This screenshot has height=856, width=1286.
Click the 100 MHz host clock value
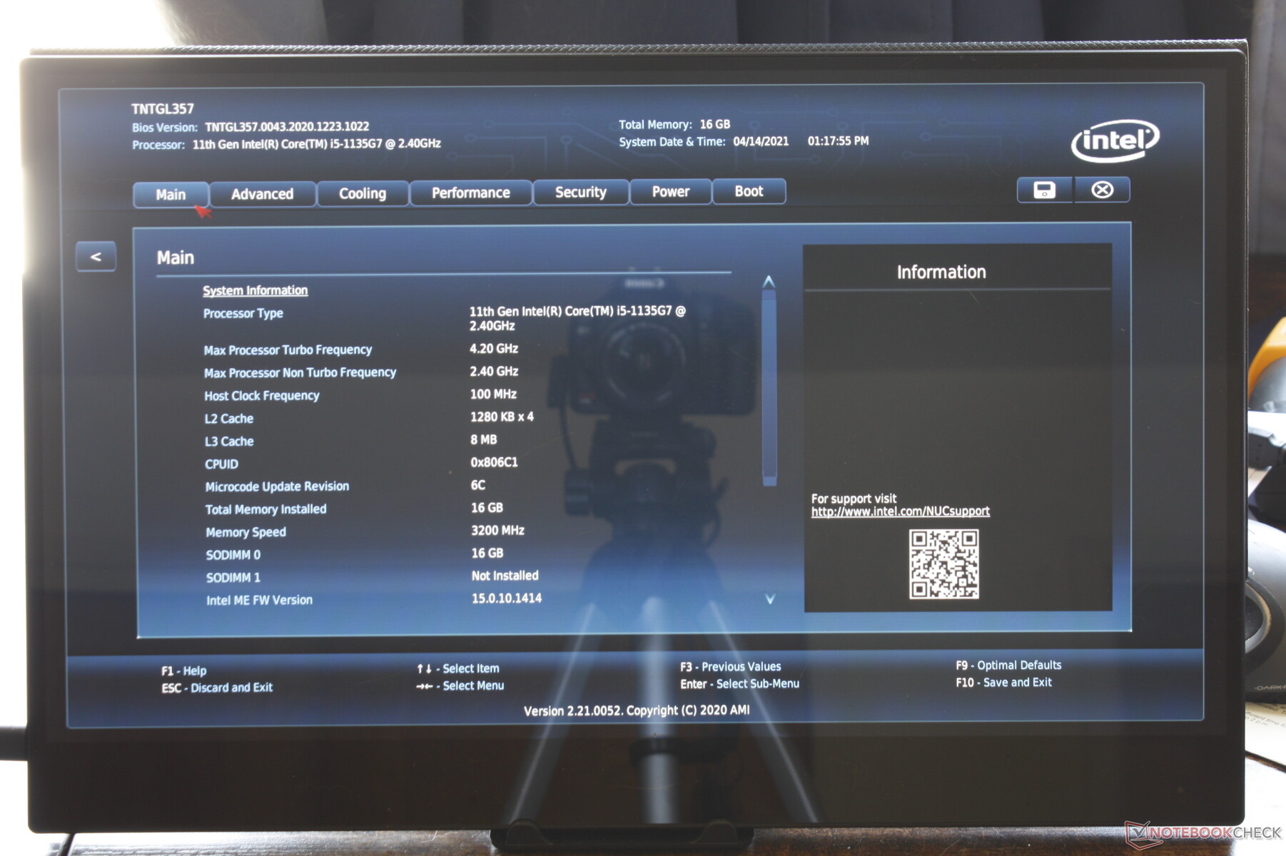[493, 394]
